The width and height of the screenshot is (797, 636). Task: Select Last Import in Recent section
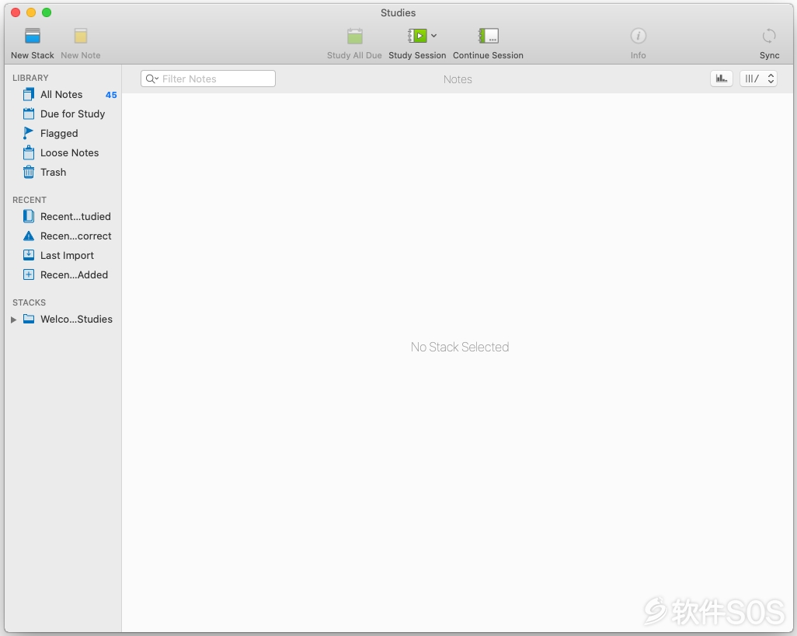[64, 256]
